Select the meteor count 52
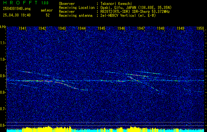 pos(48,15)
